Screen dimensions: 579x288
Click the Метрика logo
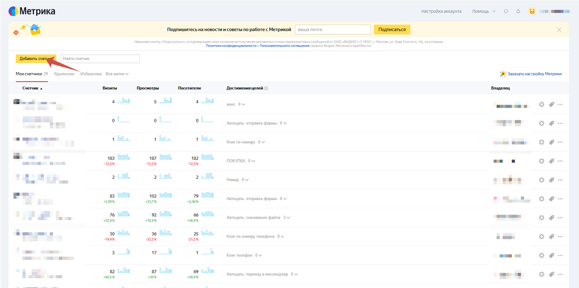[32, 11]
